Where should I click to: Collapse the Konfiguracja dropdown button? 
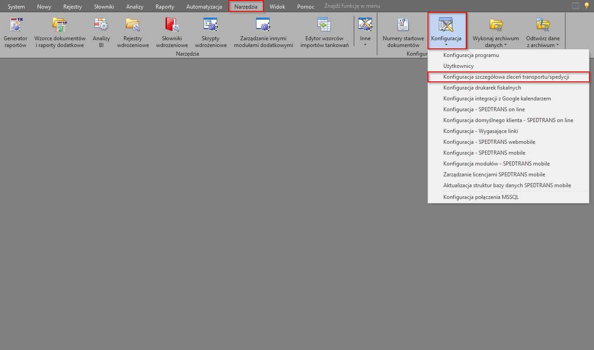tap(446, 31)
